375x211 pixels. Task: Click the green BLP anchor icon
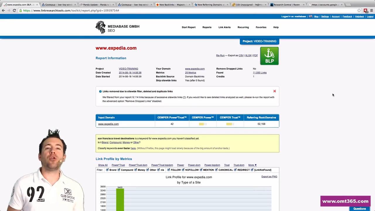pos(269,56)
